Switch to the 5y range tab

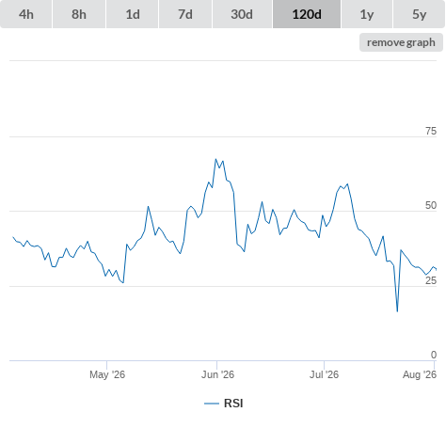[420, 14]
